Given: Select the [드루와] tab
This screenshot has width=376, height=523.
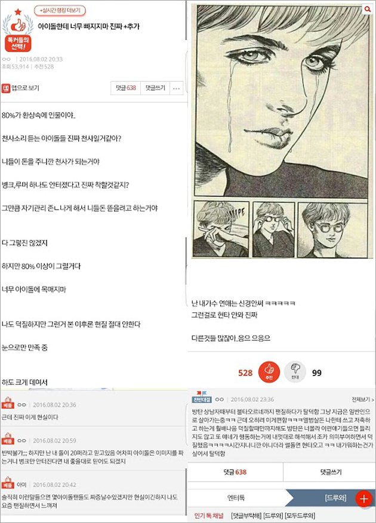Looking at the screenshot, I should click(x=335, y=498).
